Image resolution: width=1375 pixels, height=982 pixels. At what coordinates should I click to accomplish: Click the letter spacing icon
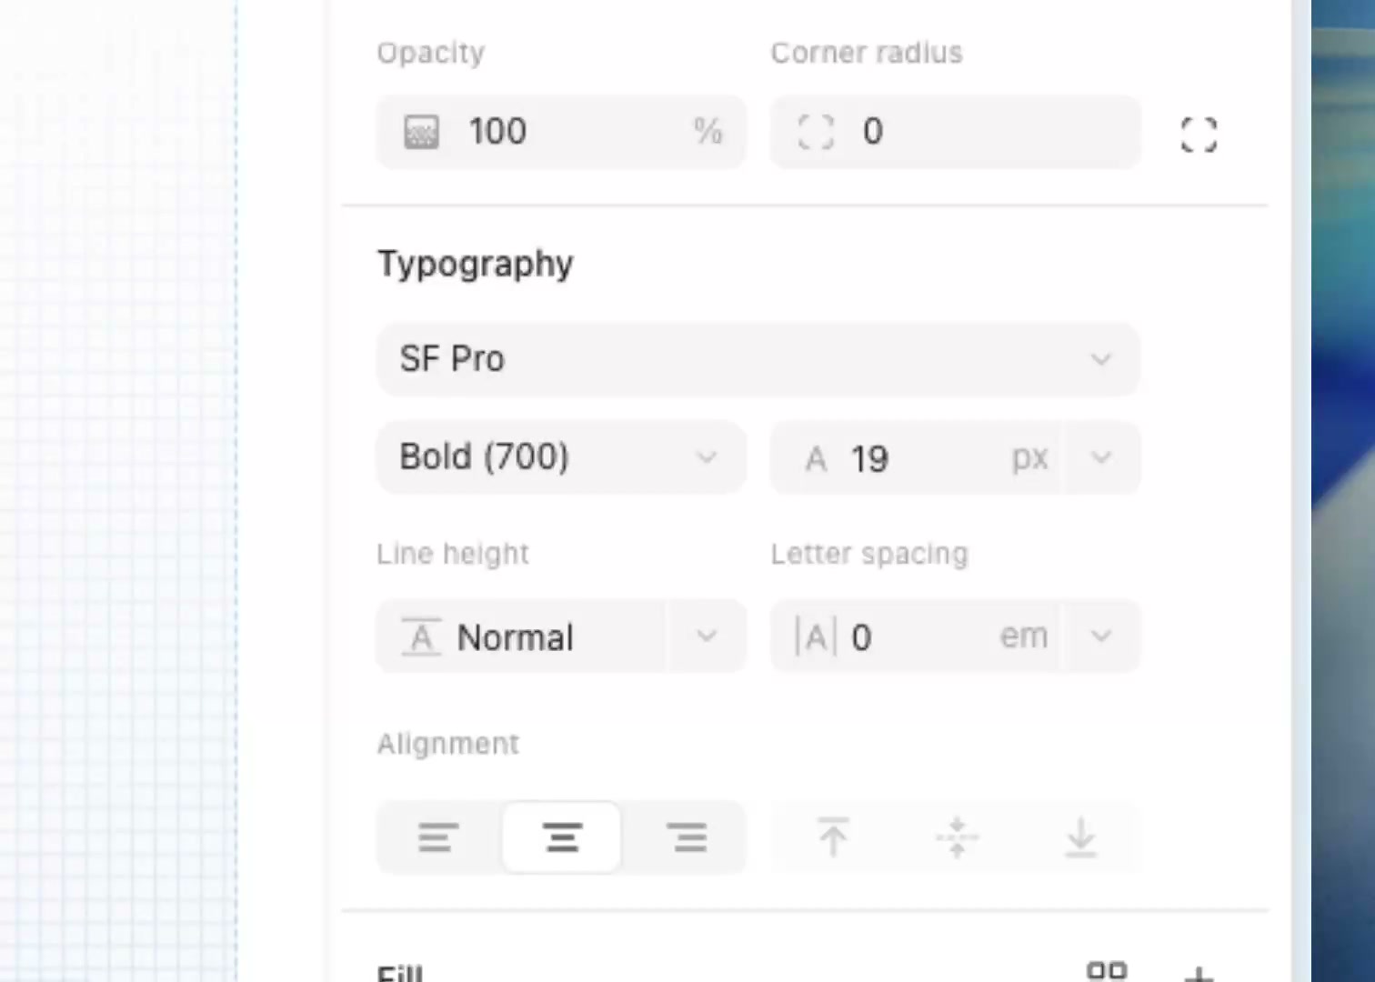pos(815,636)
